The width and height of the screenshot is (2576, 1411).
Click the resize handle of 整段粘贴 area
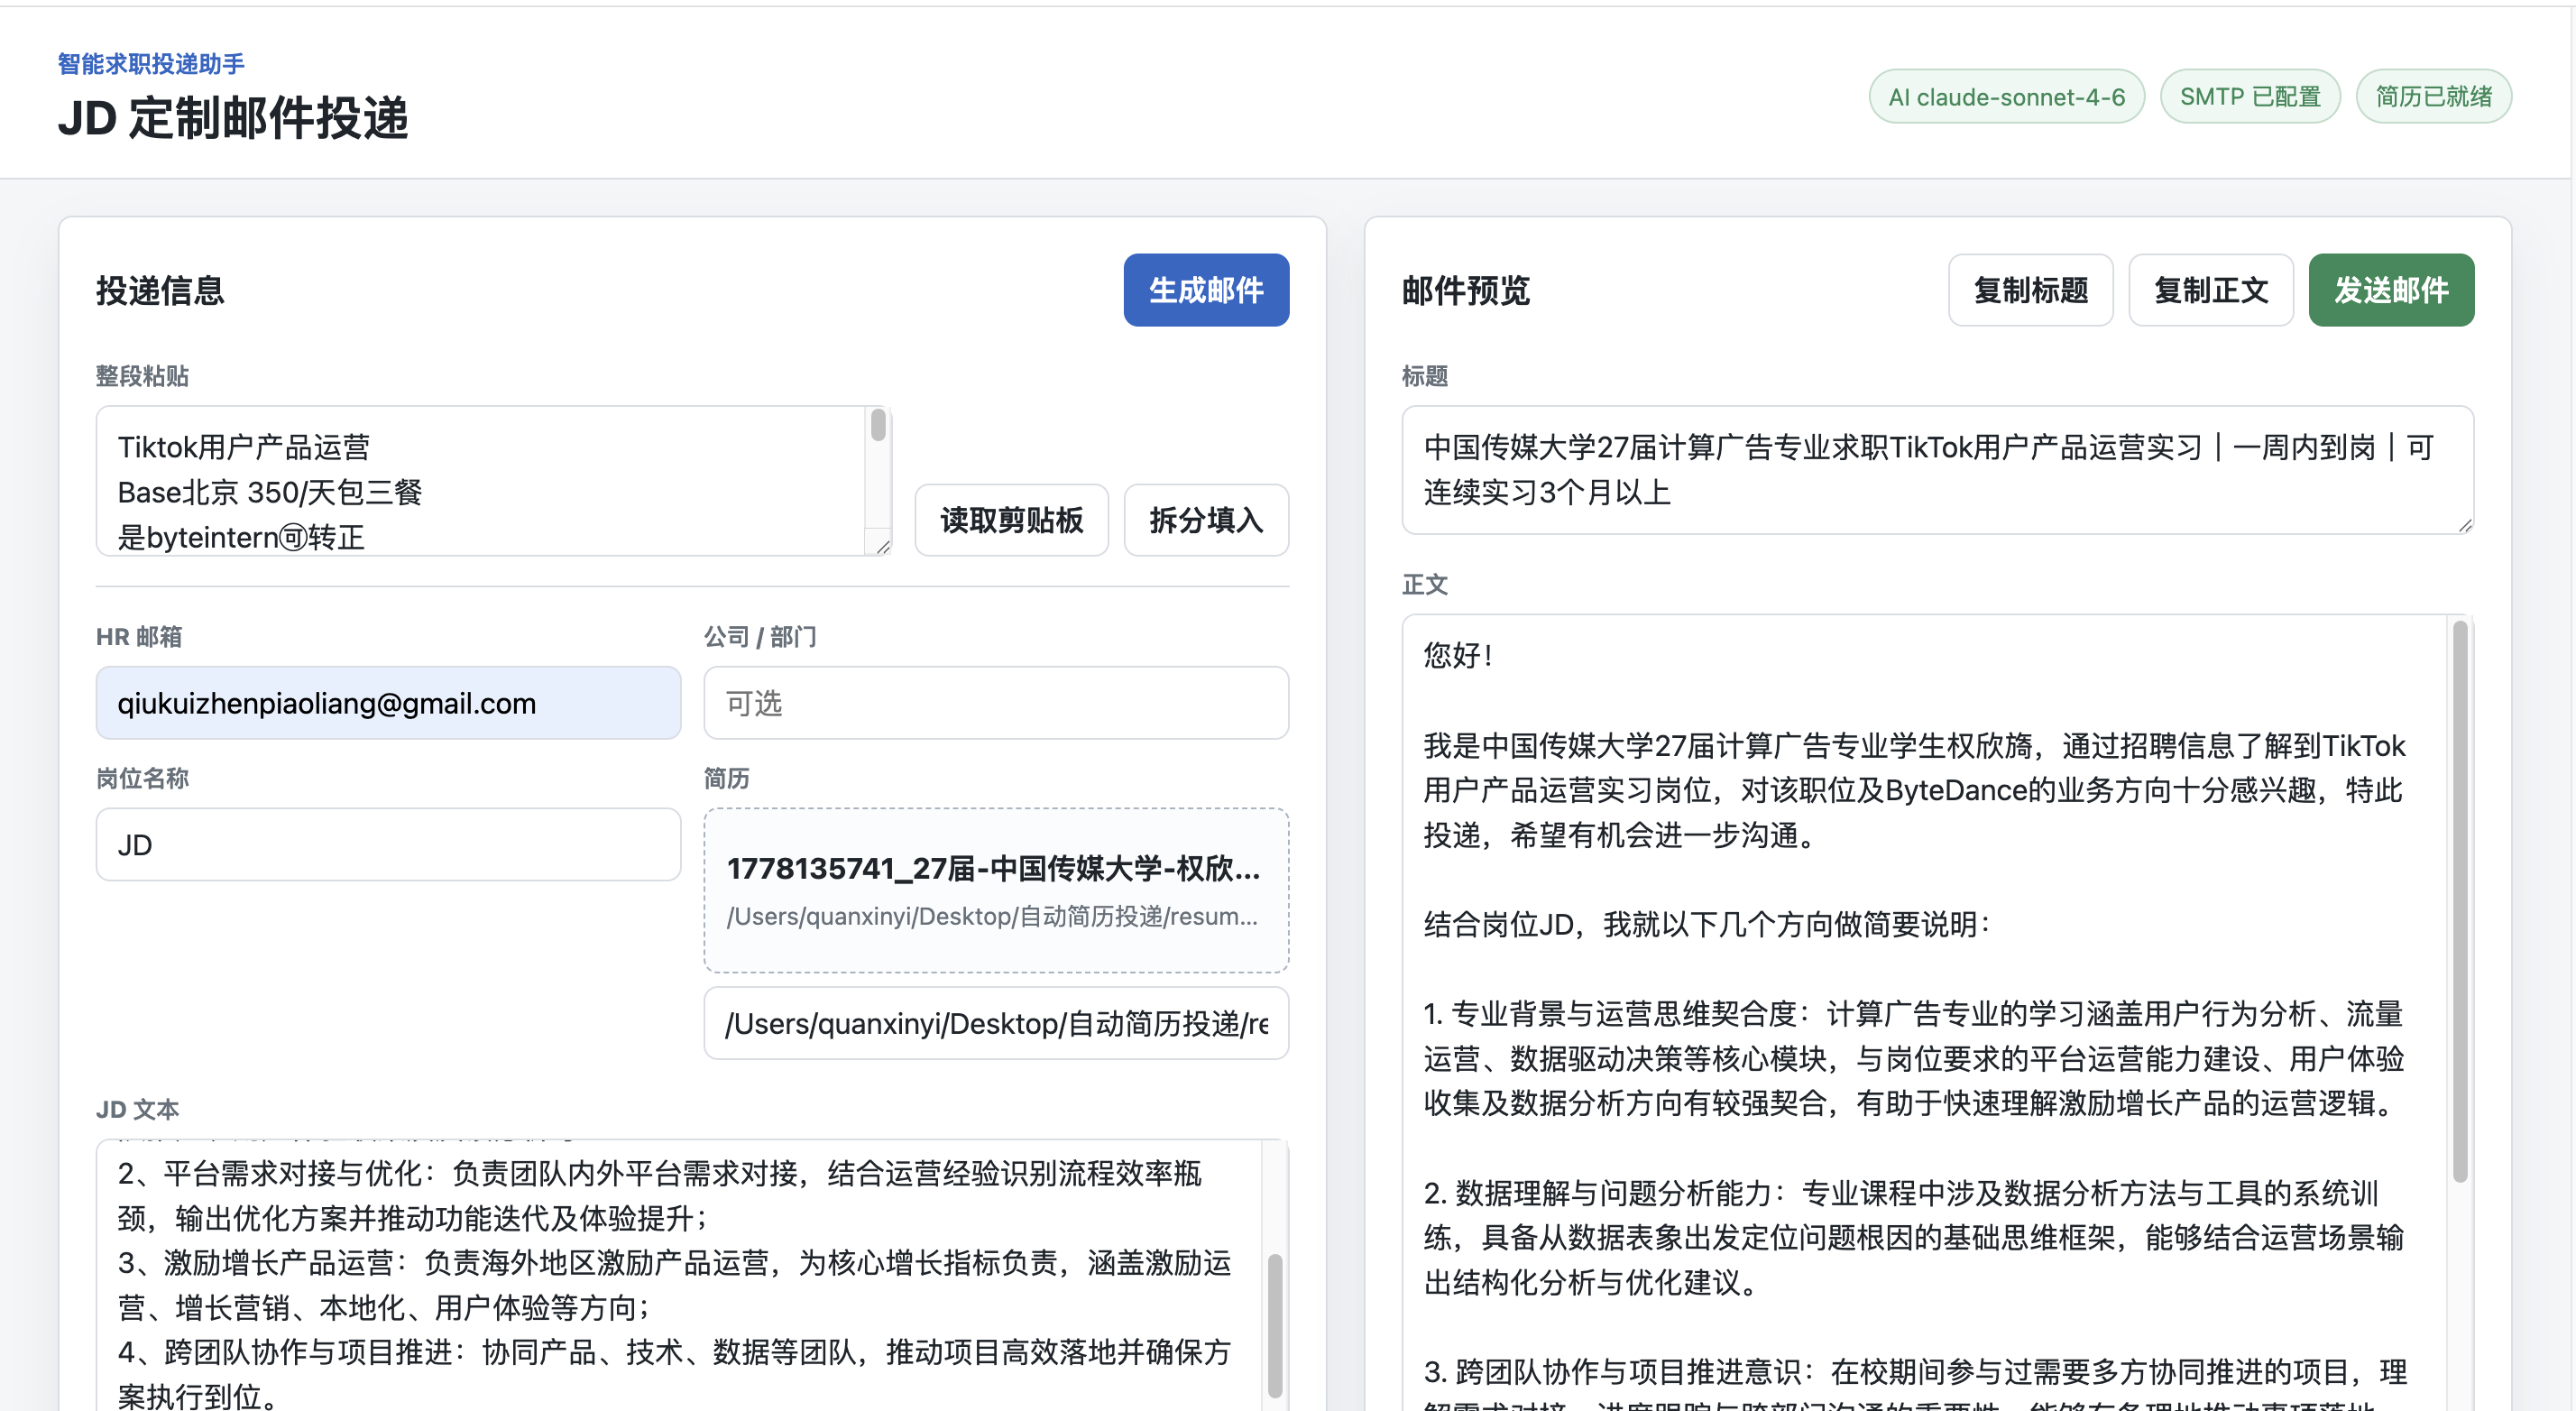click(882, 547)
